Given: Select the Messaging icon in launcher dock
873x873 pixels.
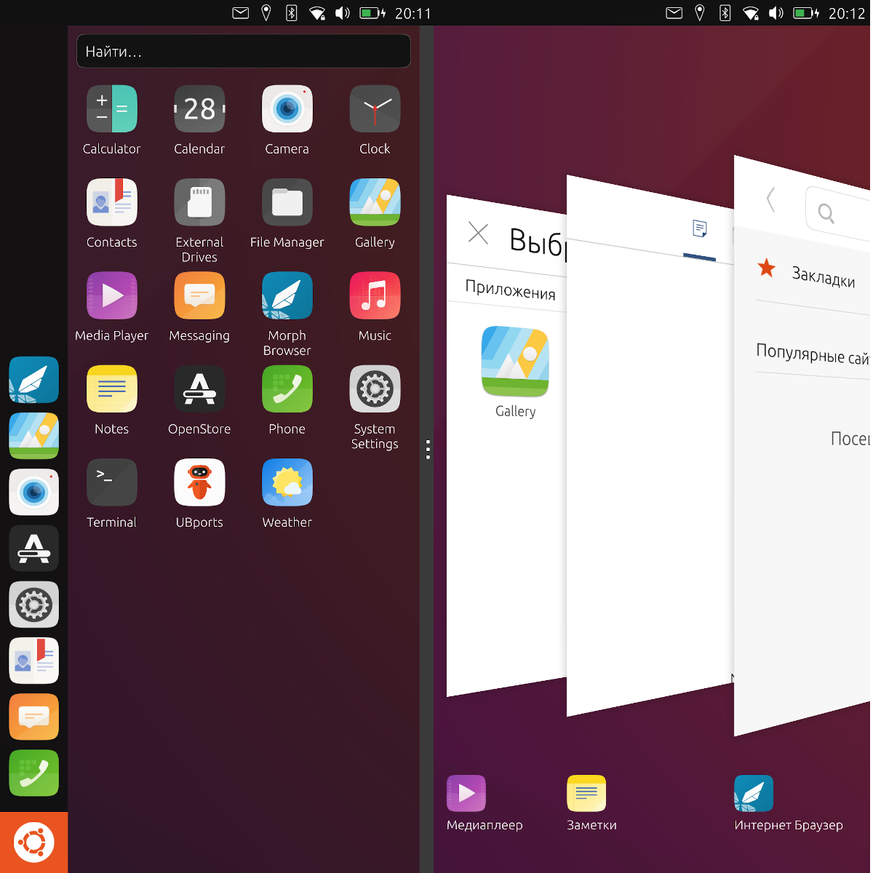Looking at the screenshot, I should [x=33, y=717].
